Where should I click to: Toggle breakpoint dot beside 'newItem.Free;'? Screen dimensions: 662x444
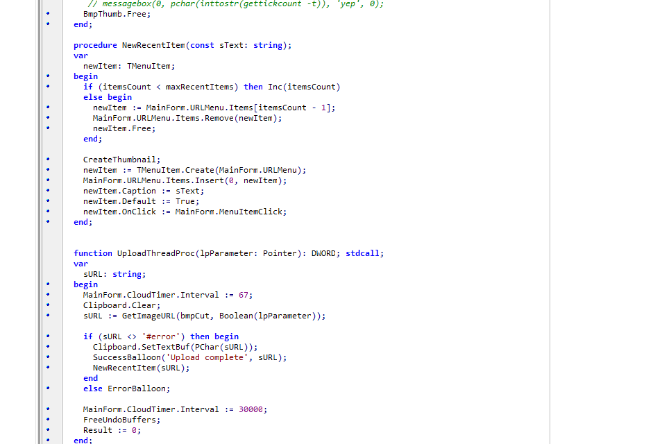(x=48, y=128)
